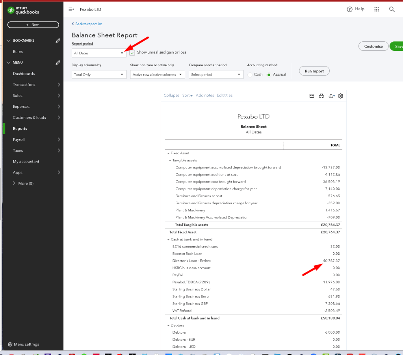This screenshot has width=403, height=355.
Task: Click Director's Loan - Erdem amount 40,787.37
Action: (331, 261)
